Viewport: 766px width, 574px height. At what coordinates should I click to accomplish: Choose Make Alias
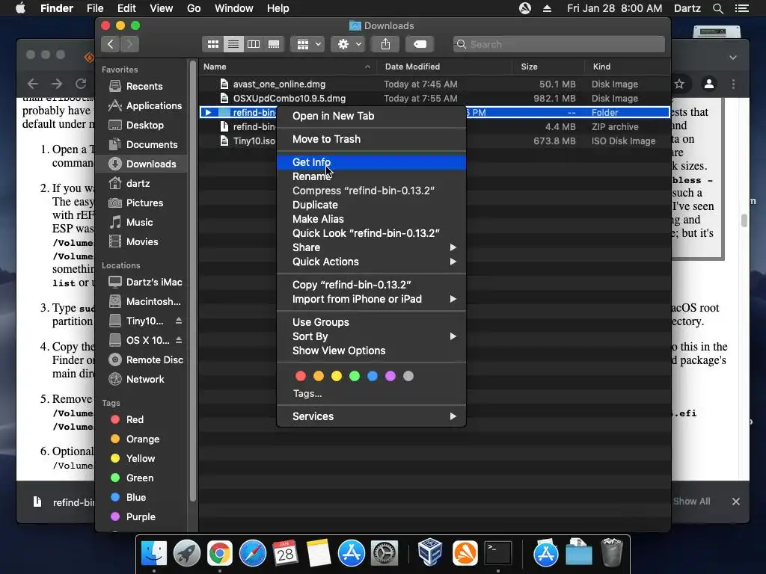point(371,219)
